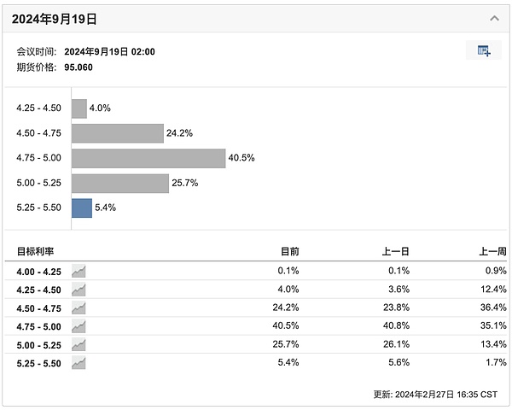Collapse the 2024年9月19日 panel with chevron
Viewport: 512px width, 410px height.
tap(494, 18)
